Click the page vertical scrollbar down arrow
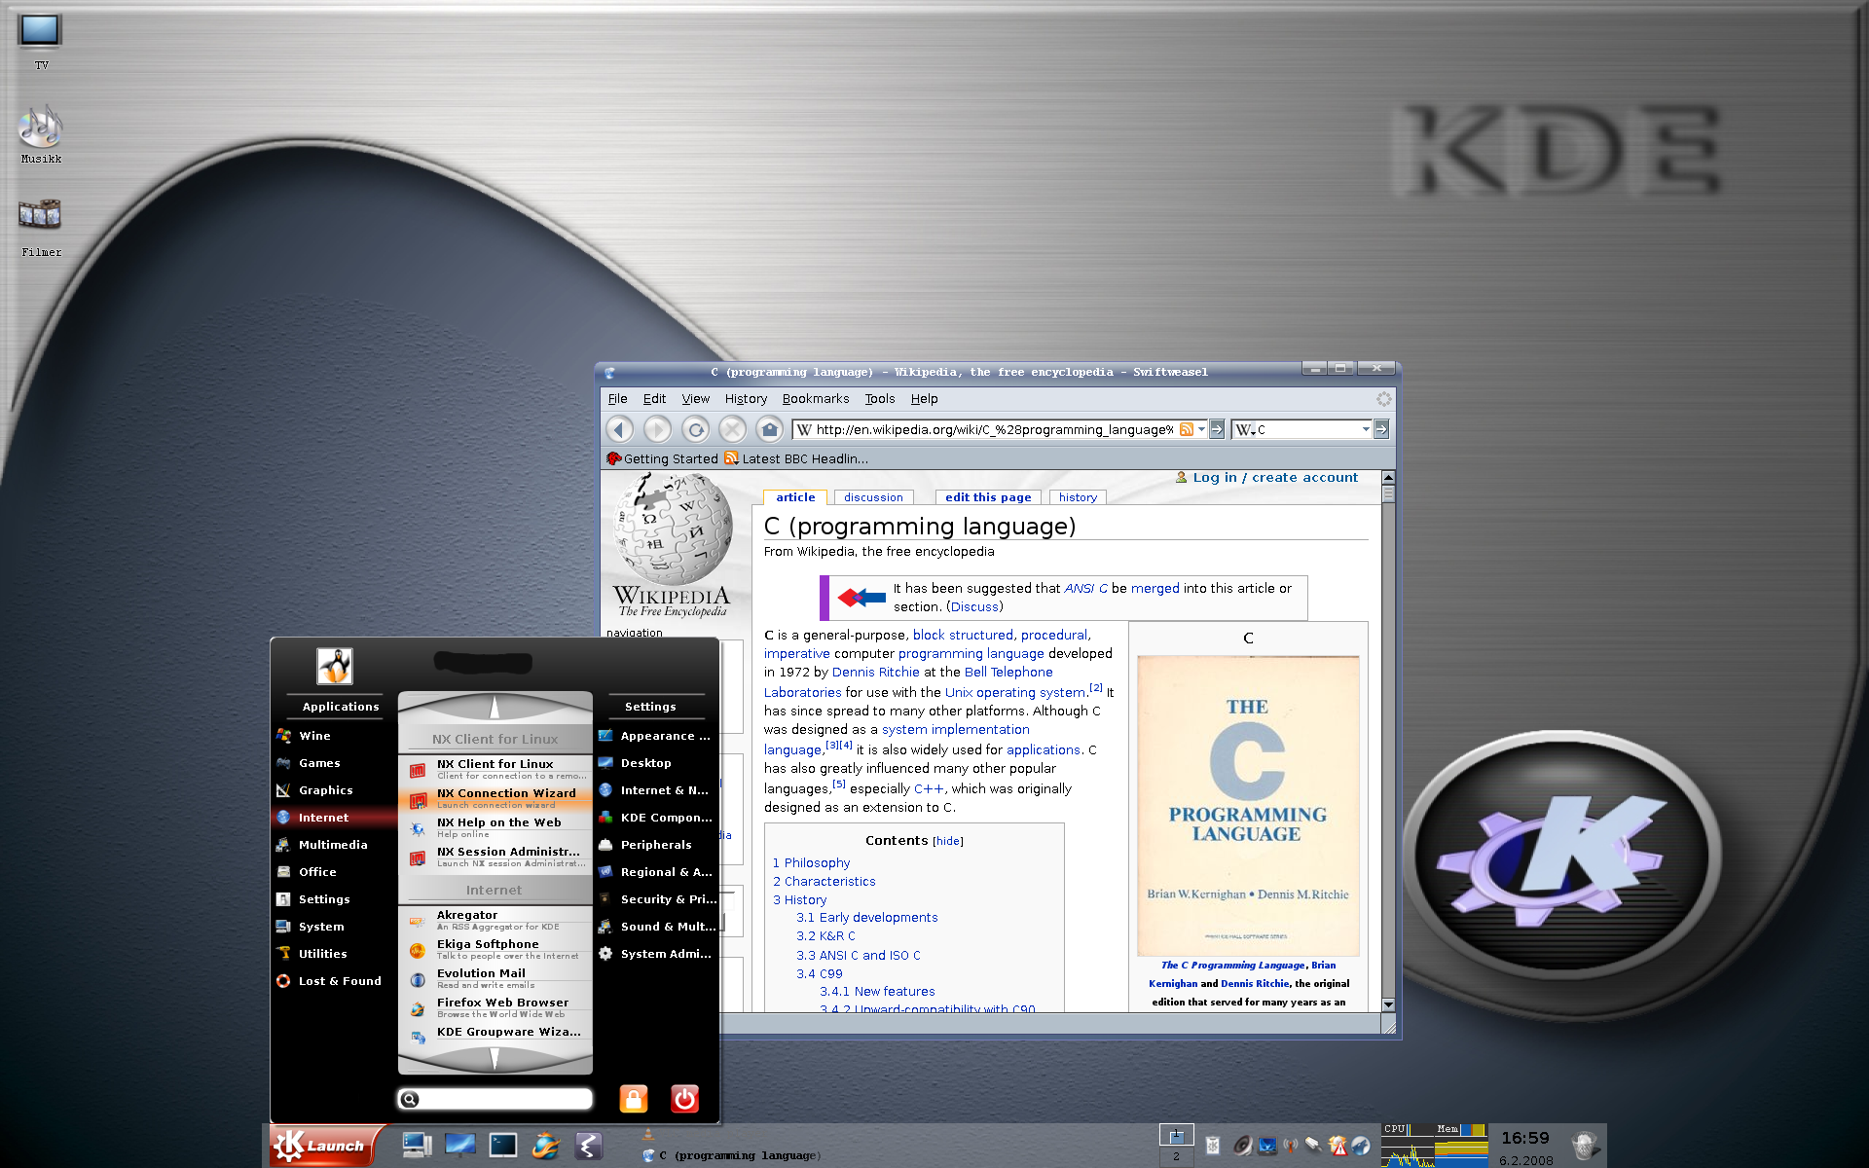1869x1168 pixels. 1388,1004
